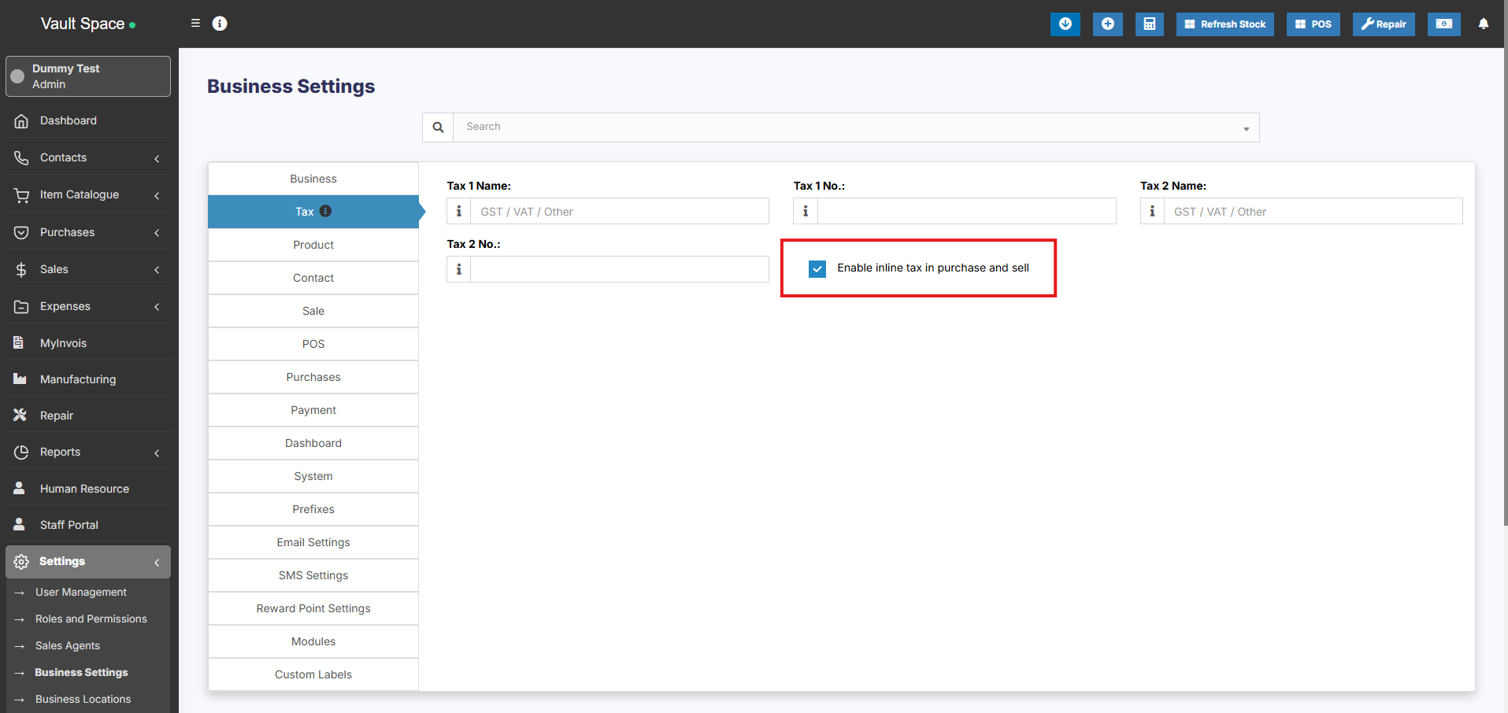Uncheck Enable inline tax in purchase and sell
The height and width of the screenshot is (713, 1508).
(817, 269)
